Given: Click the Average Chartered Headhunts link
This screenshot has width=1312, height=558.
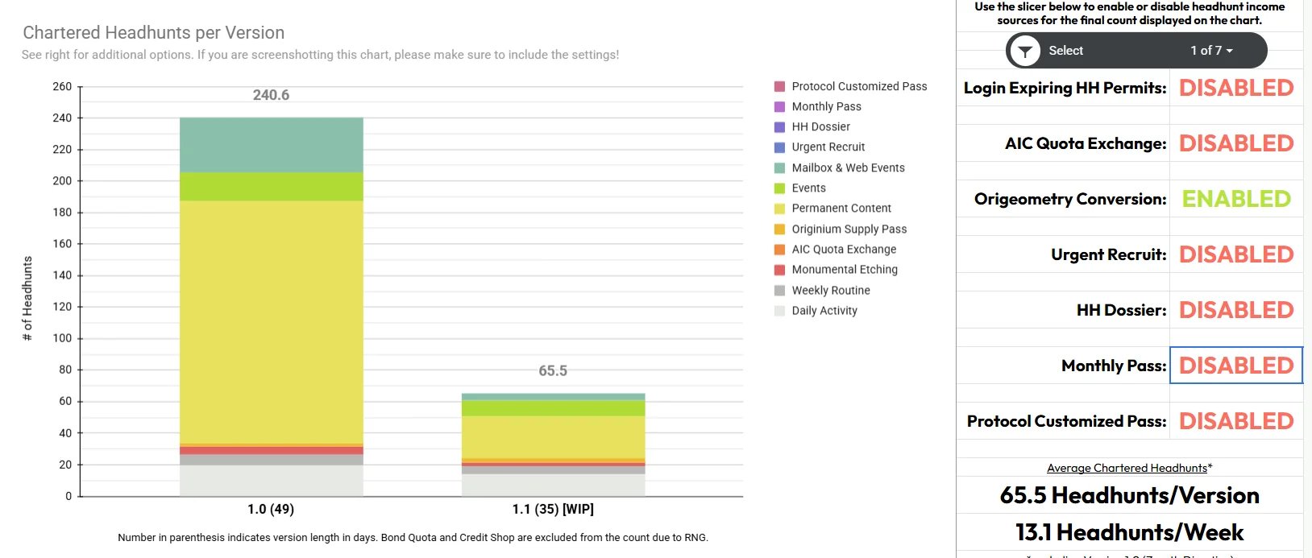Looking at the screenshot, I should 1127,468.
